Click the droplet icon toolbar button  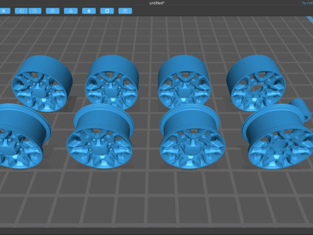click(x=89, y=11)
